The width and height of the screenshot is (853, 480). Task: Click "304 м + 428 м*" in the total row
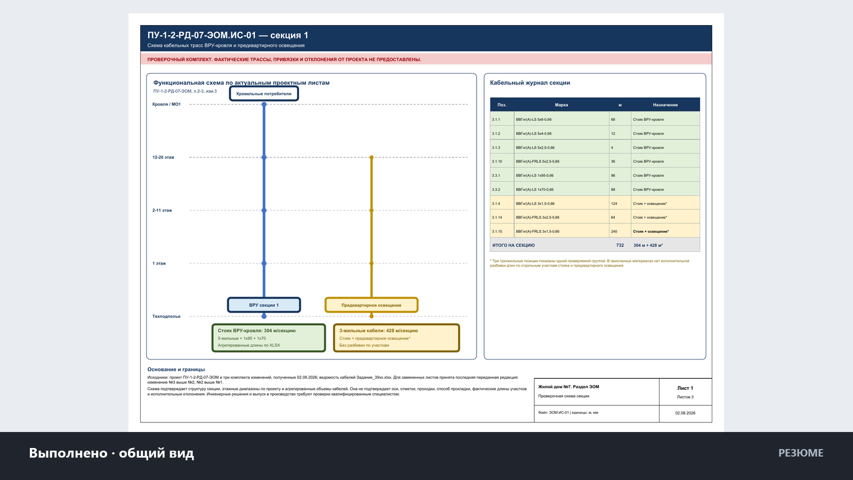(648, 245)
